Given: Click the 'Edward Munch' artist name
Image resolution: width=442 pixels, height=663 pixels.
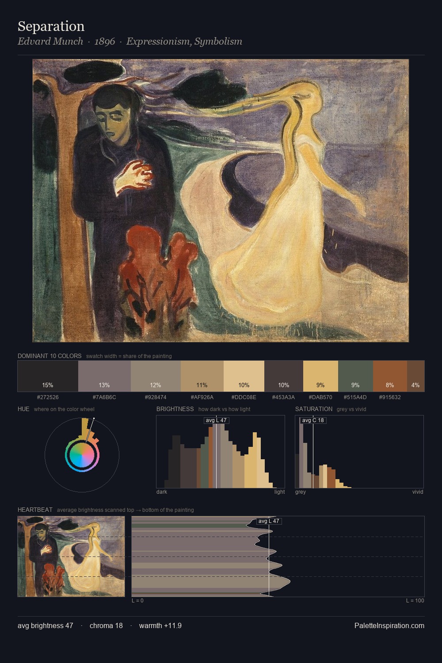Looking at the screenshot, I should tap(50, 42).
